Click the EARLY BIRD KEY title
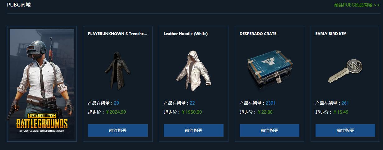 [331, 34]
